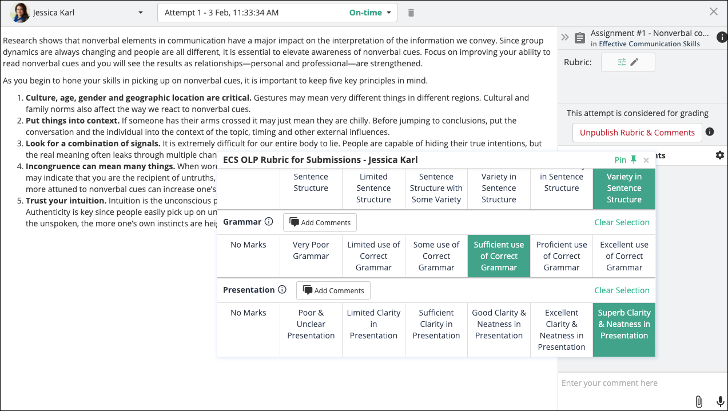Select Superb Clarity & Neatness in Presentation
Screen dimensions: 728x411
(x=624, y=330)
